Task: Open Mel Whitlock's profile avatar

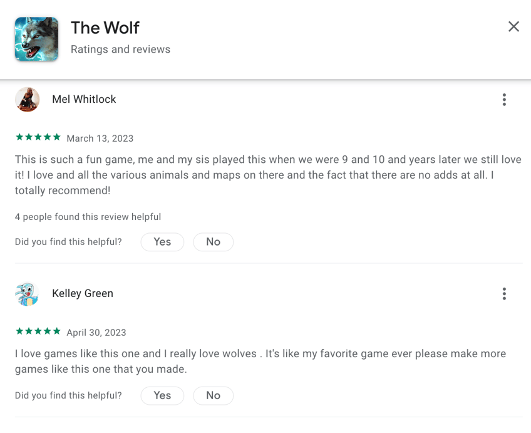Action: (x=28, y=99)
